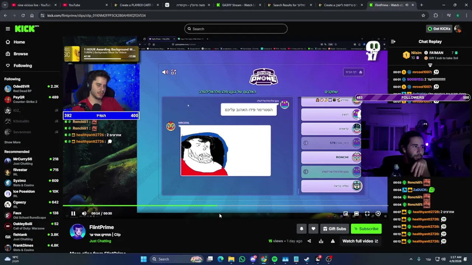Open Microsoft Edge from the taskbar
This screenshot has width=472, height=265.
(221, 259)
